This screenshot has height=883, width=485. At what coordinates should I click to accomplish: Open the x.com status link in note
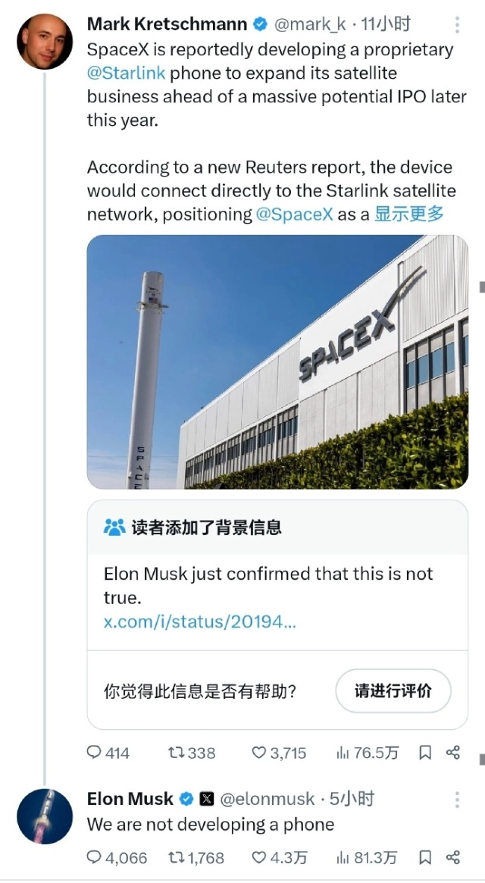(199, 622)
